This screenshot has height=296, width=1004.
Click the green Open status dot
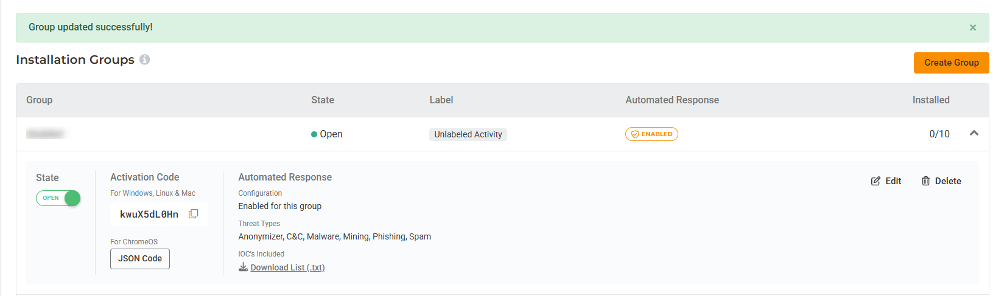tap(314, 134)
